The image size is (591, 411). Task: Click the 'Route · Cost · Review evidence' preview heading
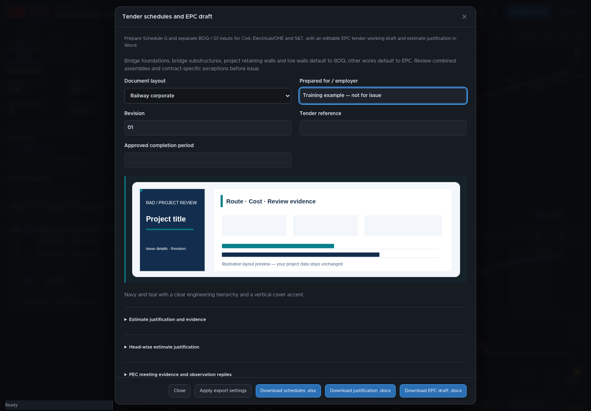(x=271, y=201)
